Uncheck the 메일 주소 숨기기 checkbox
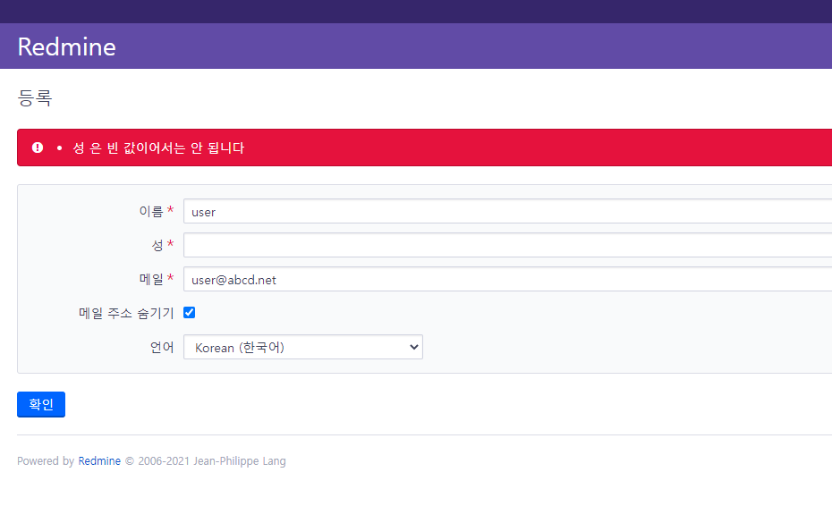 pos(190,312)
